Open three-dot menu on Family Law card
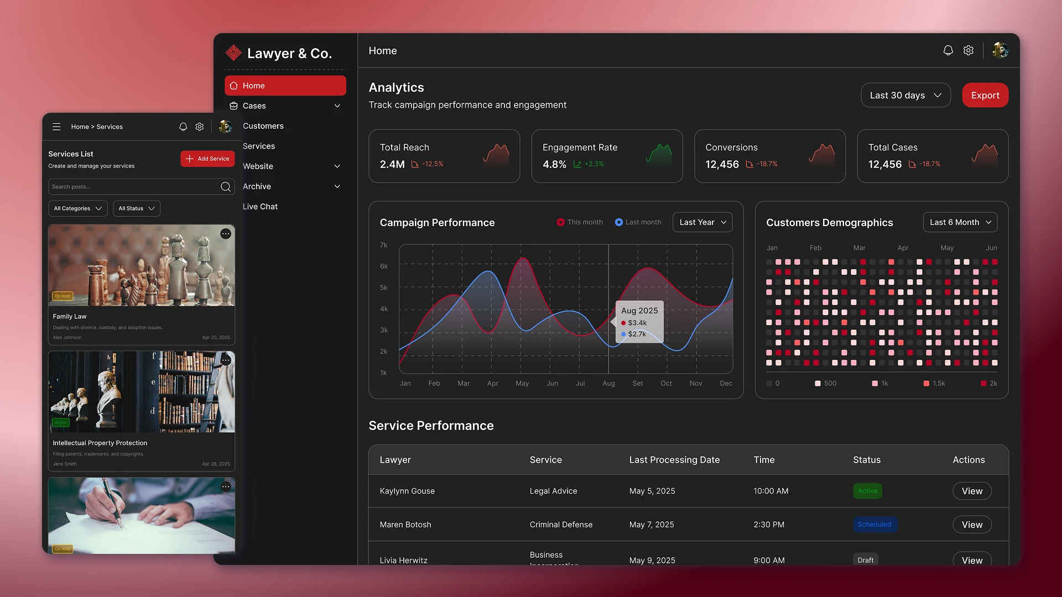 (x=226, y=234)
